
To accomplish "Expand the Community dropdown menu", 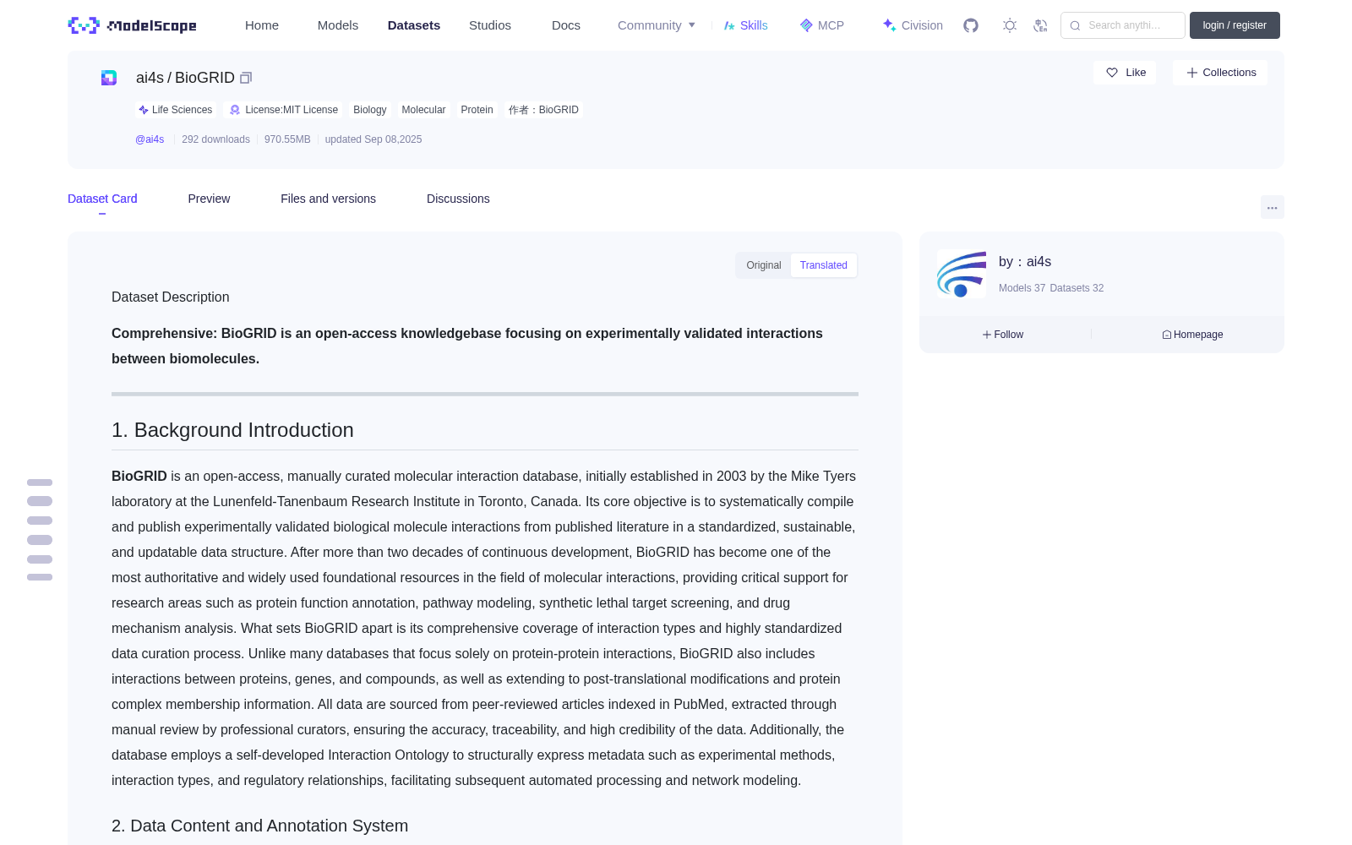I will click(657, 25).
